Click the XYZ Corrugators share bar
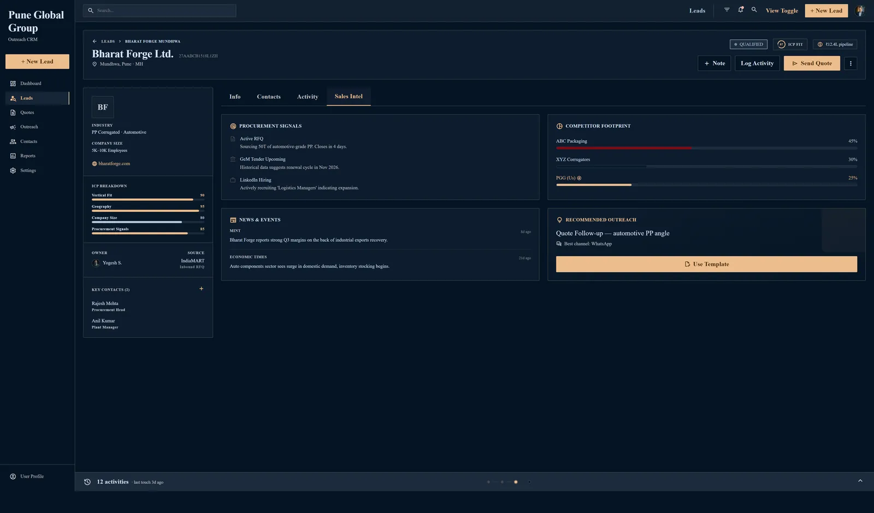 point(706,166)
